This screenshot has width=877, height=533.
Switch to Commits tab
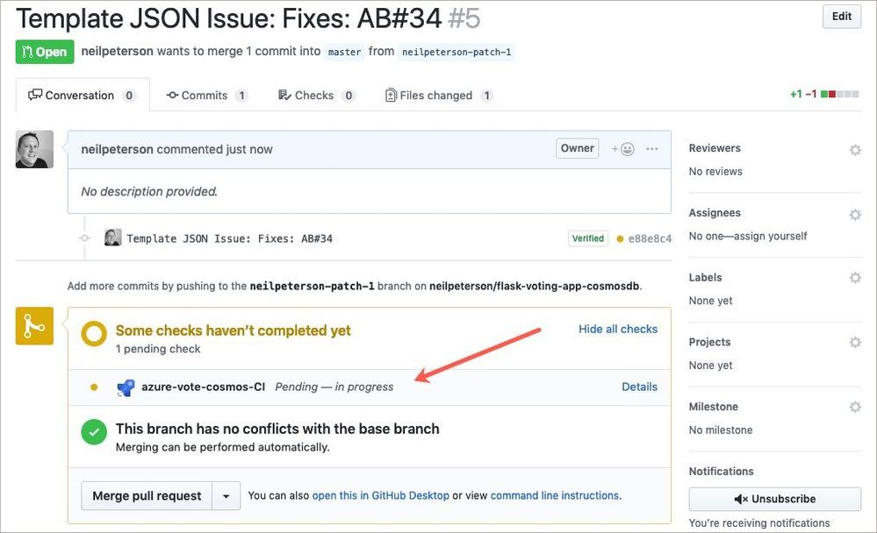tap(206, 96)
